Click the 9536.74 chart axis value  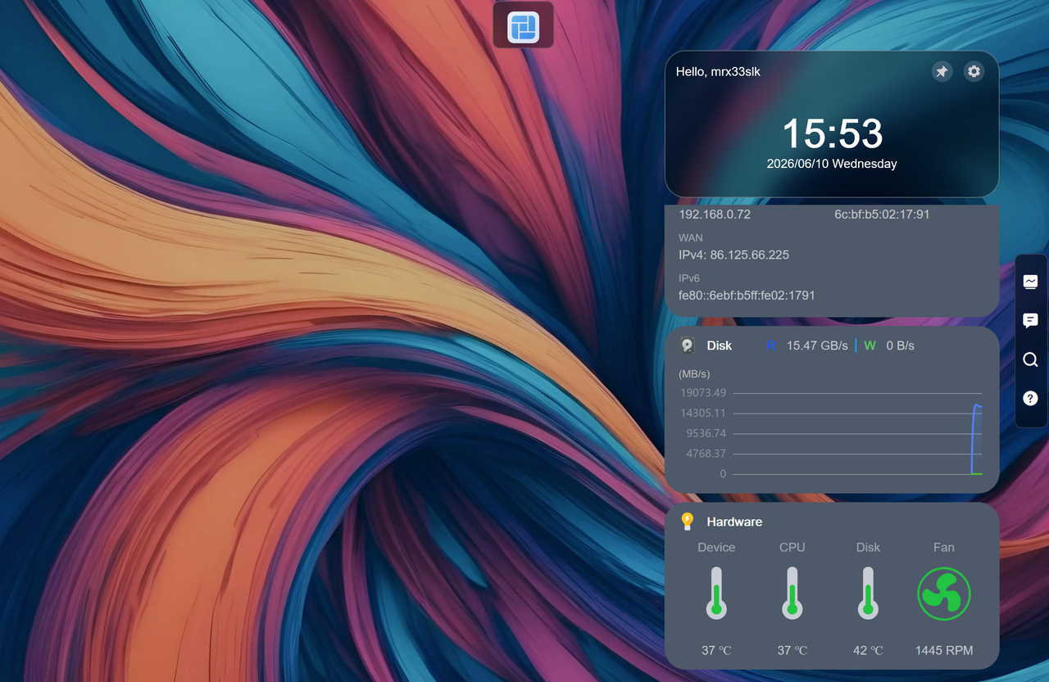pos(706,433)
